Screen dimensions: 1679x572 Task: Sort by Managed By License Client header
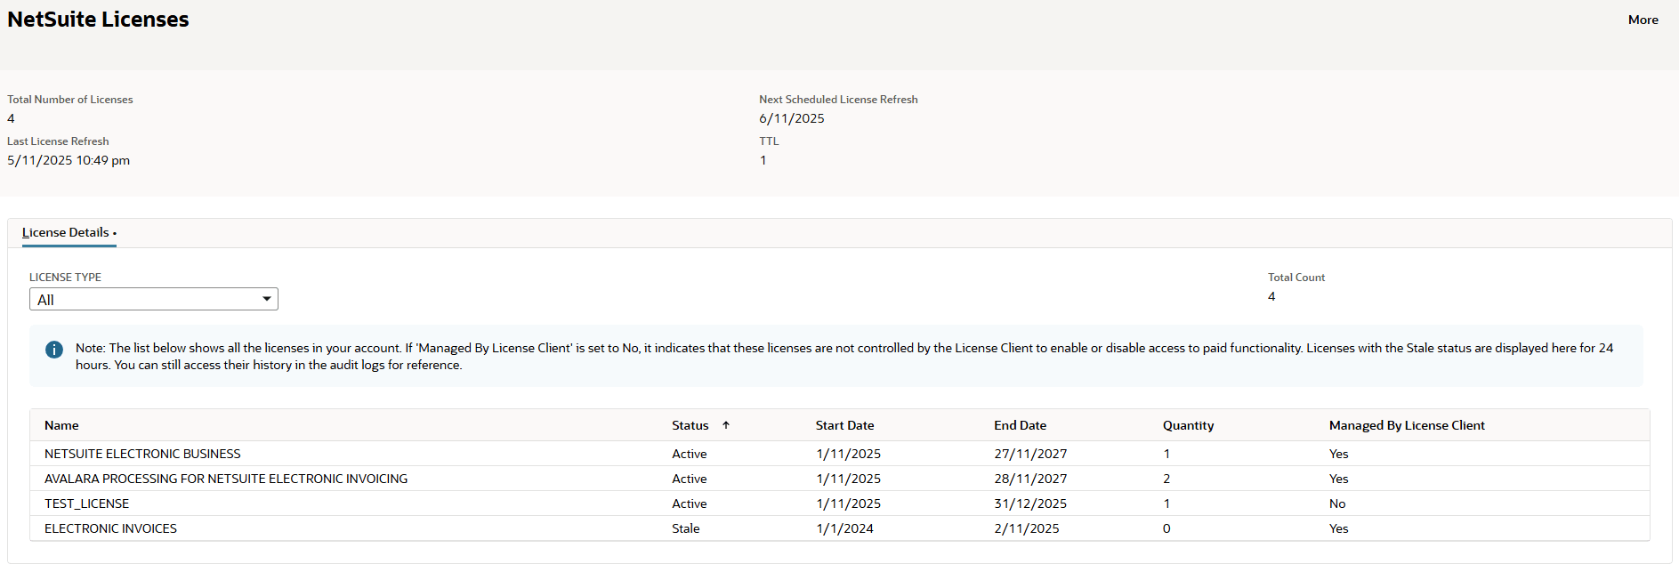click(x=1407, y=425)
